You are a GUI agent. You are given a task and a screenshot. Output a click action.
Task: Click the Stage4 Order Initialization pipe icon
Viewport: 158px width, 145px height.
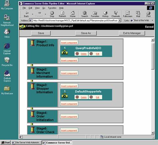(33, 114)
